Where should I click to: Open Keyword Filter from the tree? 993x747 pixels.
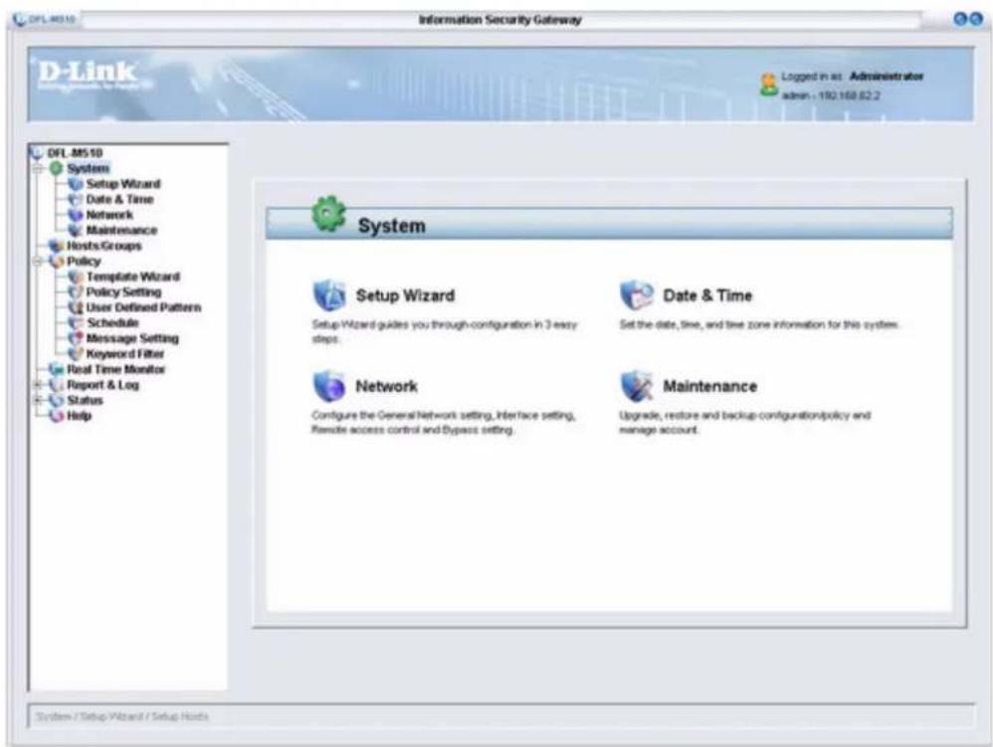click(x=125, y=354)
